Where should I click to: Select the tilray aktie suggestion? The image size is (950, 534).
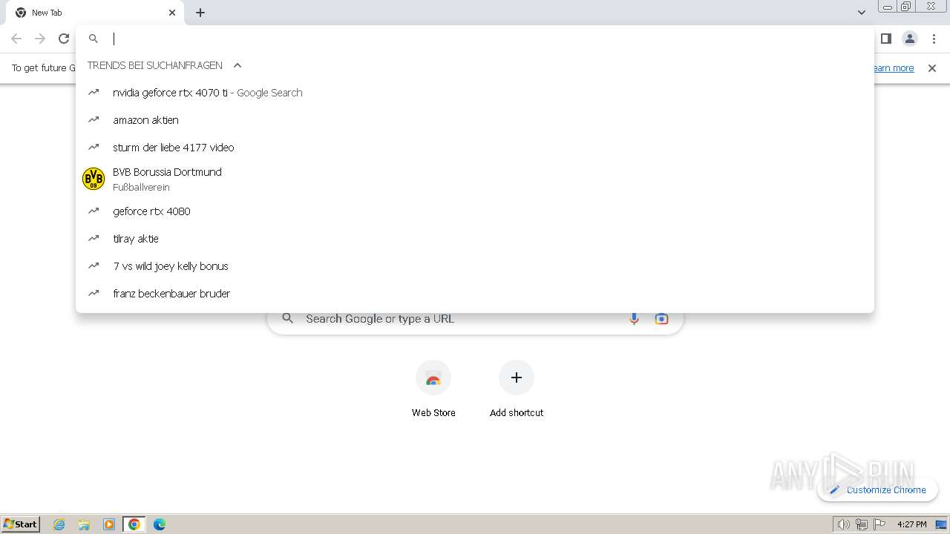pyautogui.click(x=475, y=239)
